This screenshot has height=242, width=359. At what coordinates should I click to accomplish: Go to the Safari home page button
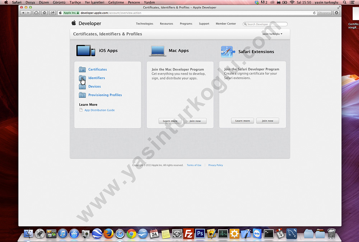point(45,13)
